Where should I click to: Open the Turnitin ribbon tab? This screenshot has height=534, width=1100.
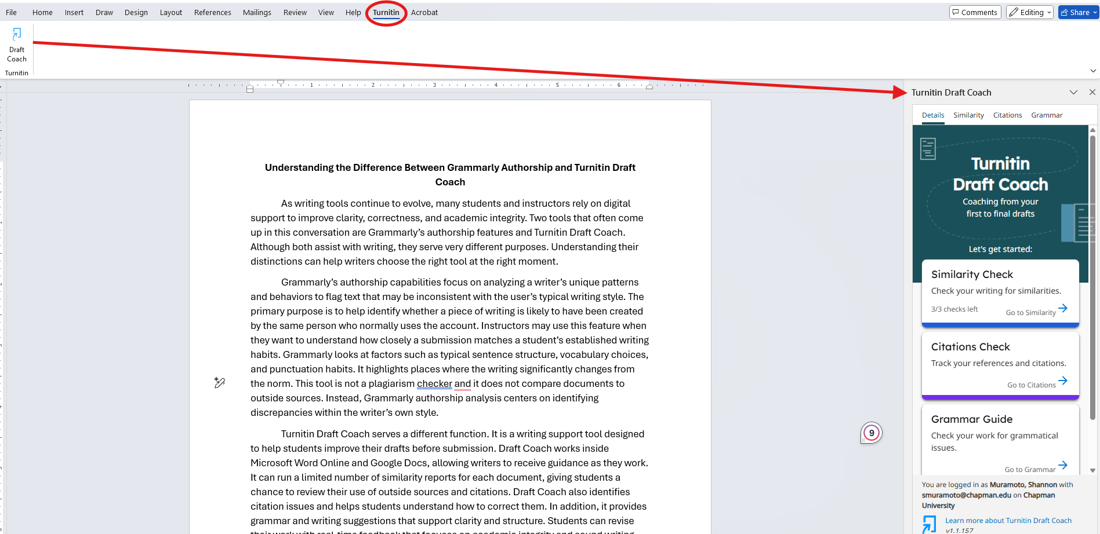pos(386,12)
